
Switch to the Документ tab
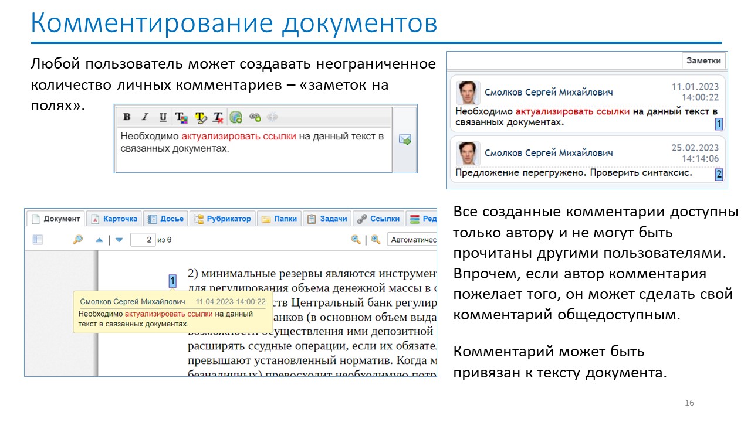tap(56, 219)
